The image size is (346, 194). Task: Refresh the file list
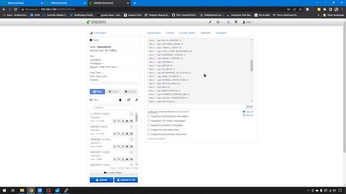(129, 100)
